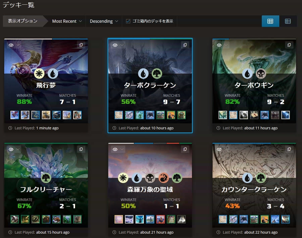This screenshot has width=302, height=238.
Task: Click first card thumbnail in カウンタークラーケン deck
Action: coord(223,219)
